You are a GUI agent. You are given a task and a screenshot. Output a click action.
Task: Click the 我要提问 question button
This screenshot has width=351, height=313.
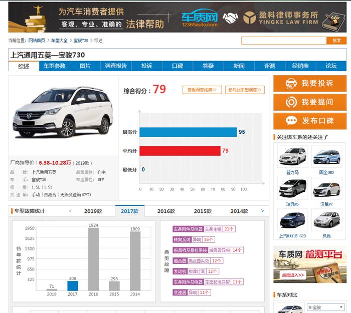pyautogui.click(x=310, y=102)
